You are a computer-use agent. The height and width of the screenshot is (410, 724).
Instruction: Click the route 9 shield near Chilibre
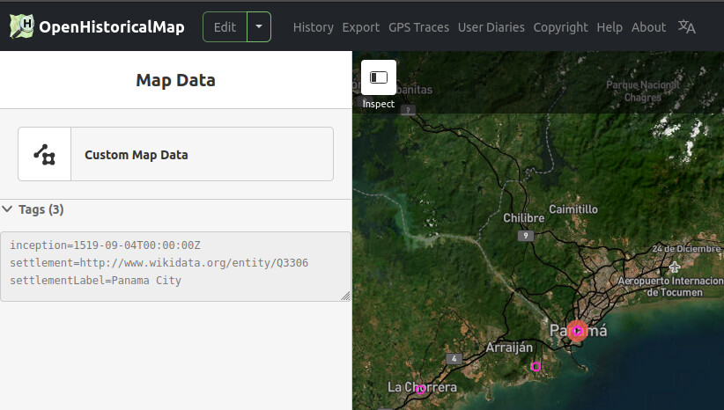point(526,236)
